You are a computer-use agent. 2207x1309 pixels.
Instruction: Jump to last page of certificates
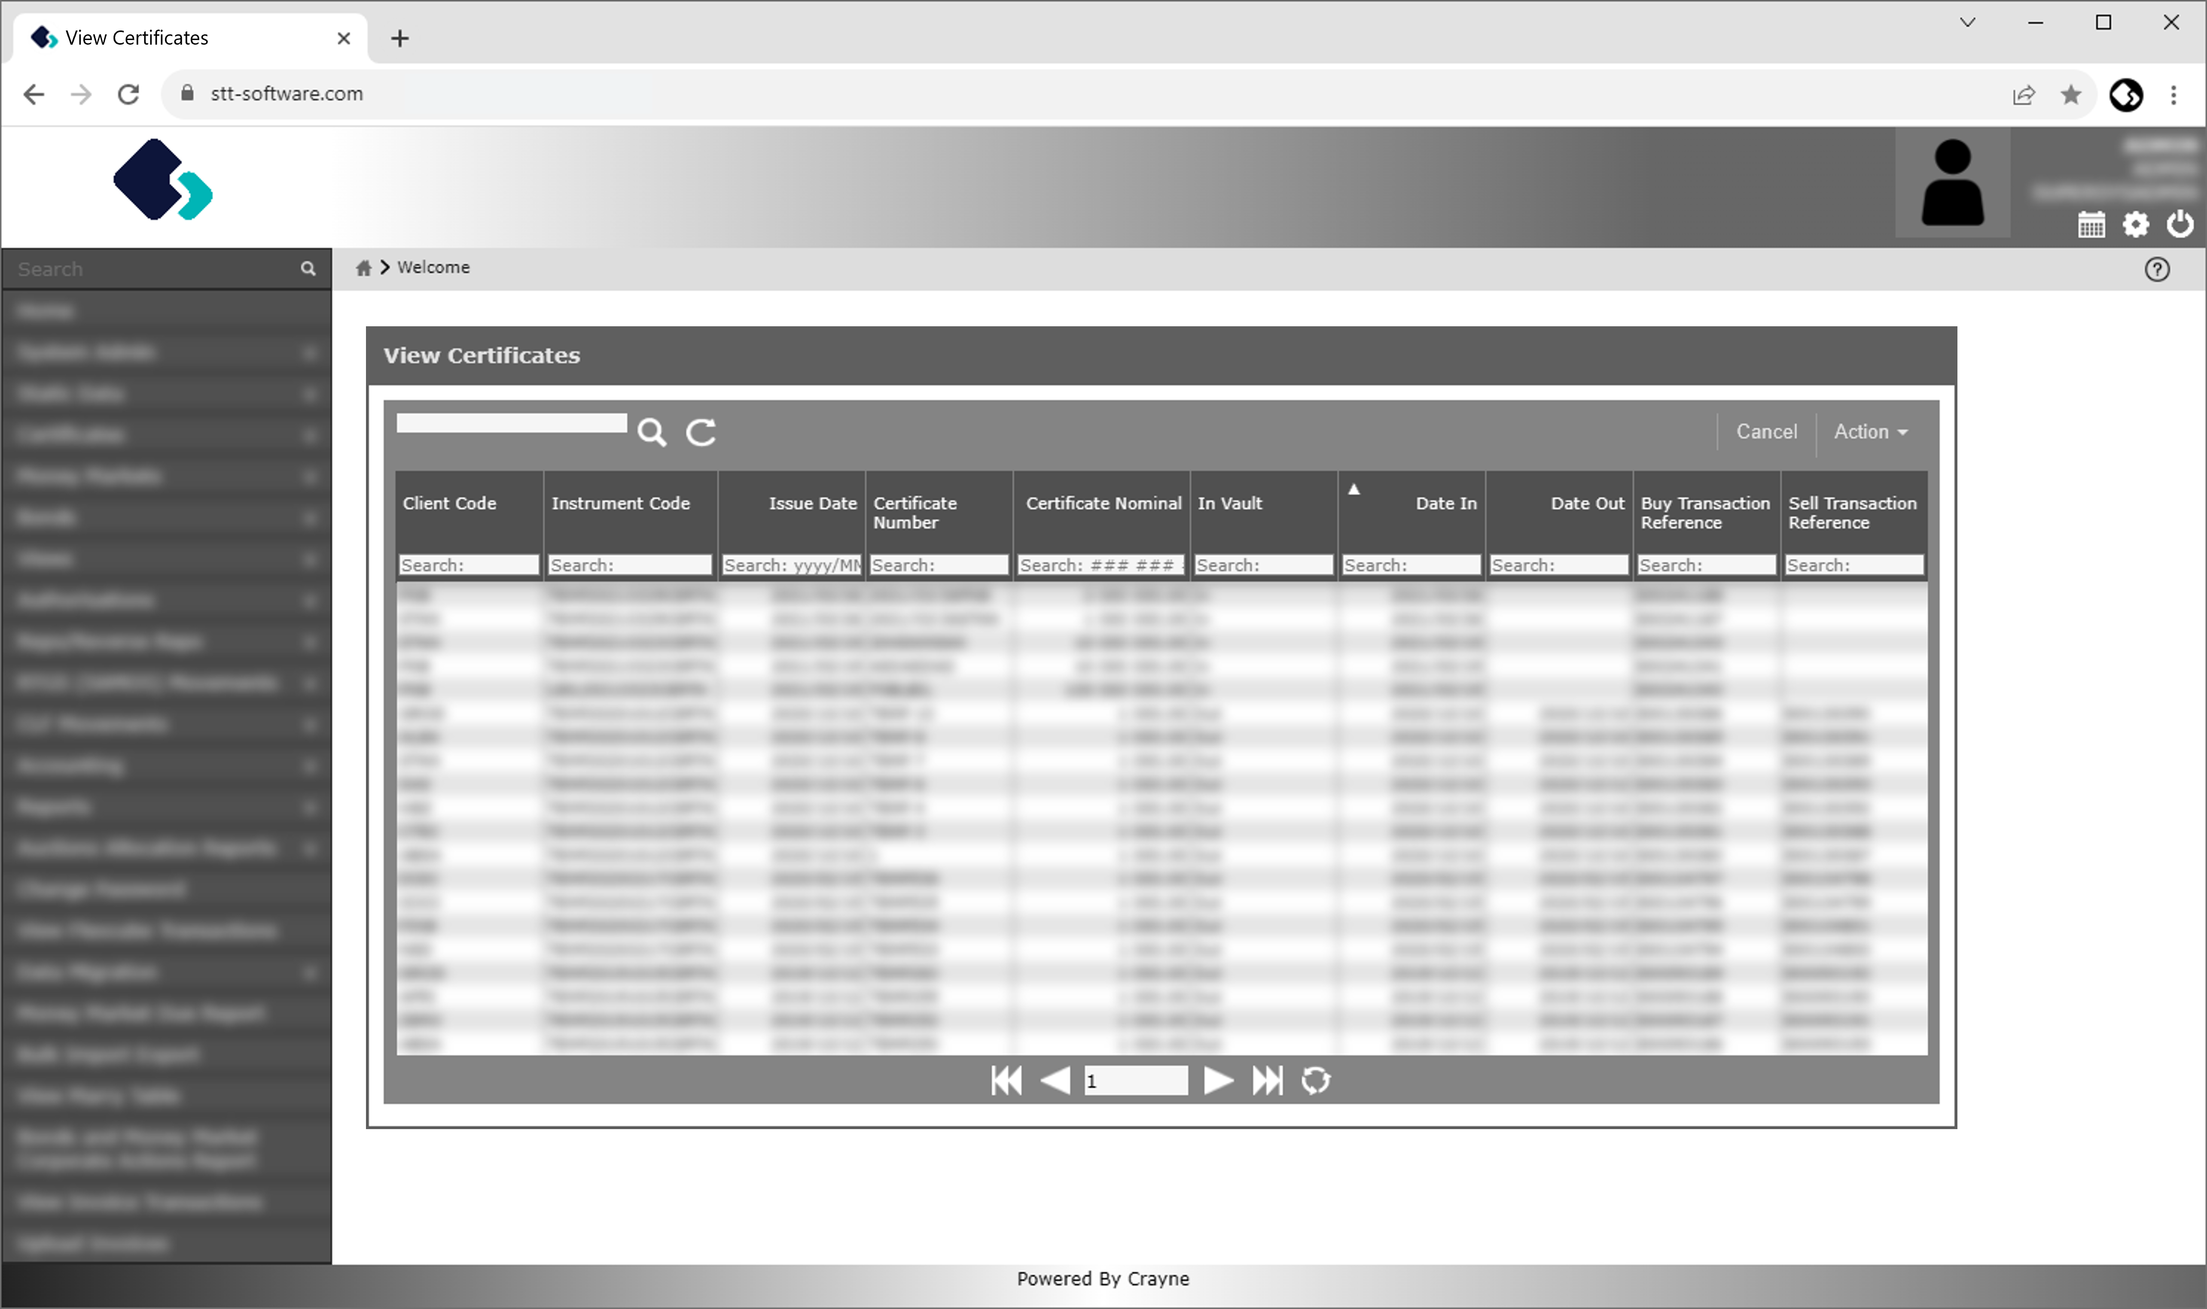click(1267, 1081)
